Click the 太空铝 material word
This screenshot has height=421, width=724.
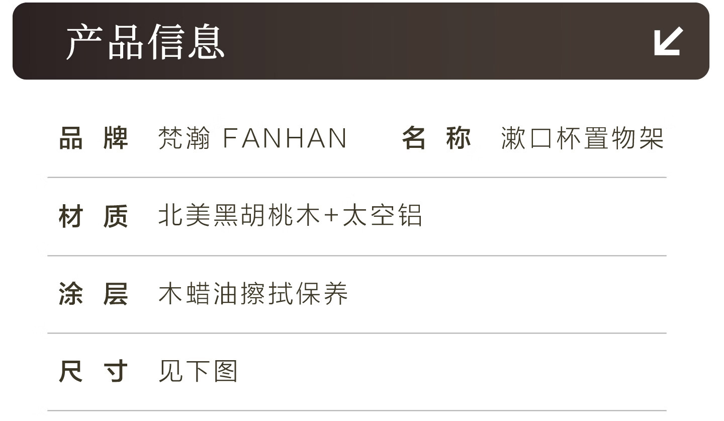pos(382,216)
